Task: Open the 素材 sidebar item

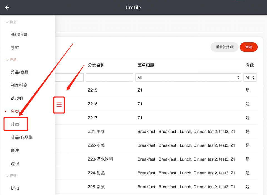Action: click(x=15, y=48)
